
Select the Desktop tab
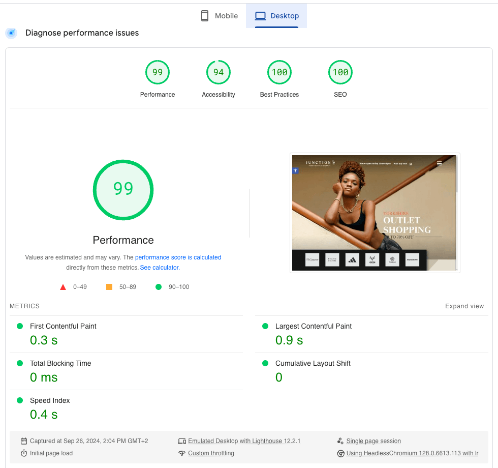(x=276, y=16)
